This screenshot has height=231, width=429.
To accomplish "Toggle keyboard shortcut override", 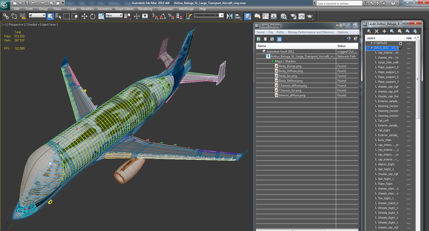I will (145, 16).
